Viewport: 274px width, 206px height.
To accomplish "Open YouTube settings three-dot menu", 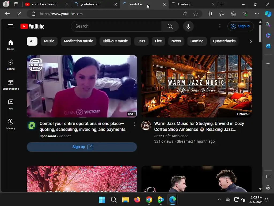I will point(220,26).
